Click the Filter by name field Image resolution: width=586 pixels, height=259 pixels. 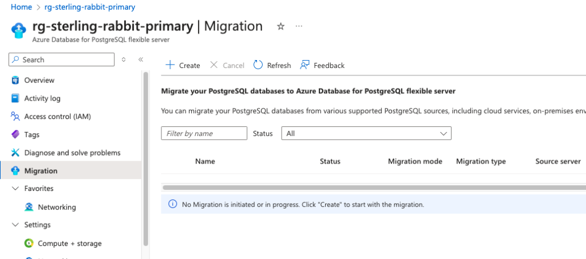tap(204, 133)
